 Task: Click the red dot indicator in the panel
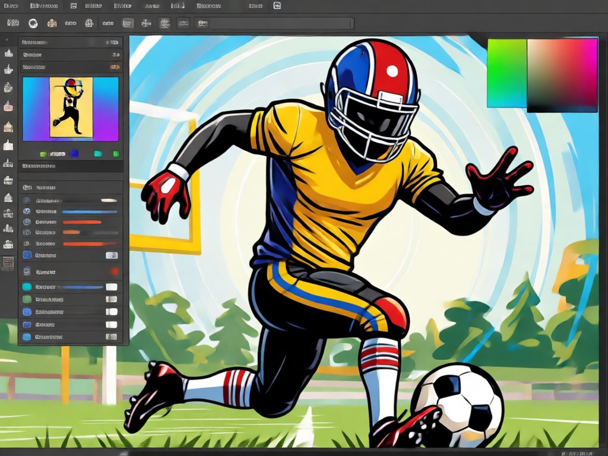click(115, 271)
